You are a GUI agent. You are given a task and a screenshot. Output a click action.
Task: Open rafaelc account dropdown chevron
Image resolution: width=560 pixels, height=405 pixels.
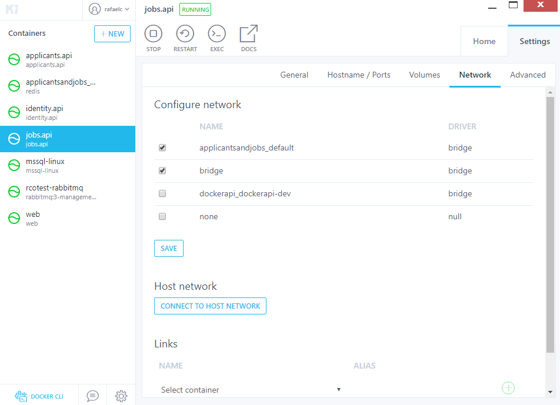click(127, 9)
